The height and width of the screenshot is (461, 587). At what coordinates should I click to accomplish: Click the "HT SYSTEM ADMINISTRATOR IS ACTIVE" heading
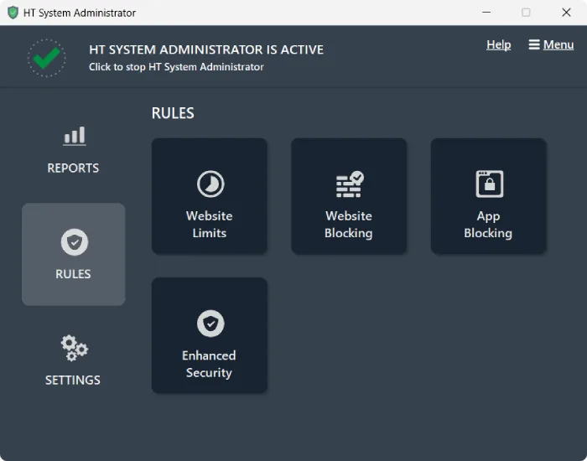[206, 49]
